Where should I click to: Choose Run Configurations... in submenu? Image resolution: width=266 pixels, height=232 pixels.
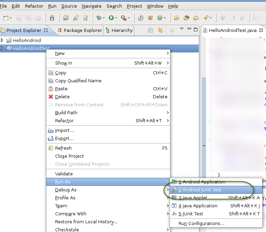[201, 223]
